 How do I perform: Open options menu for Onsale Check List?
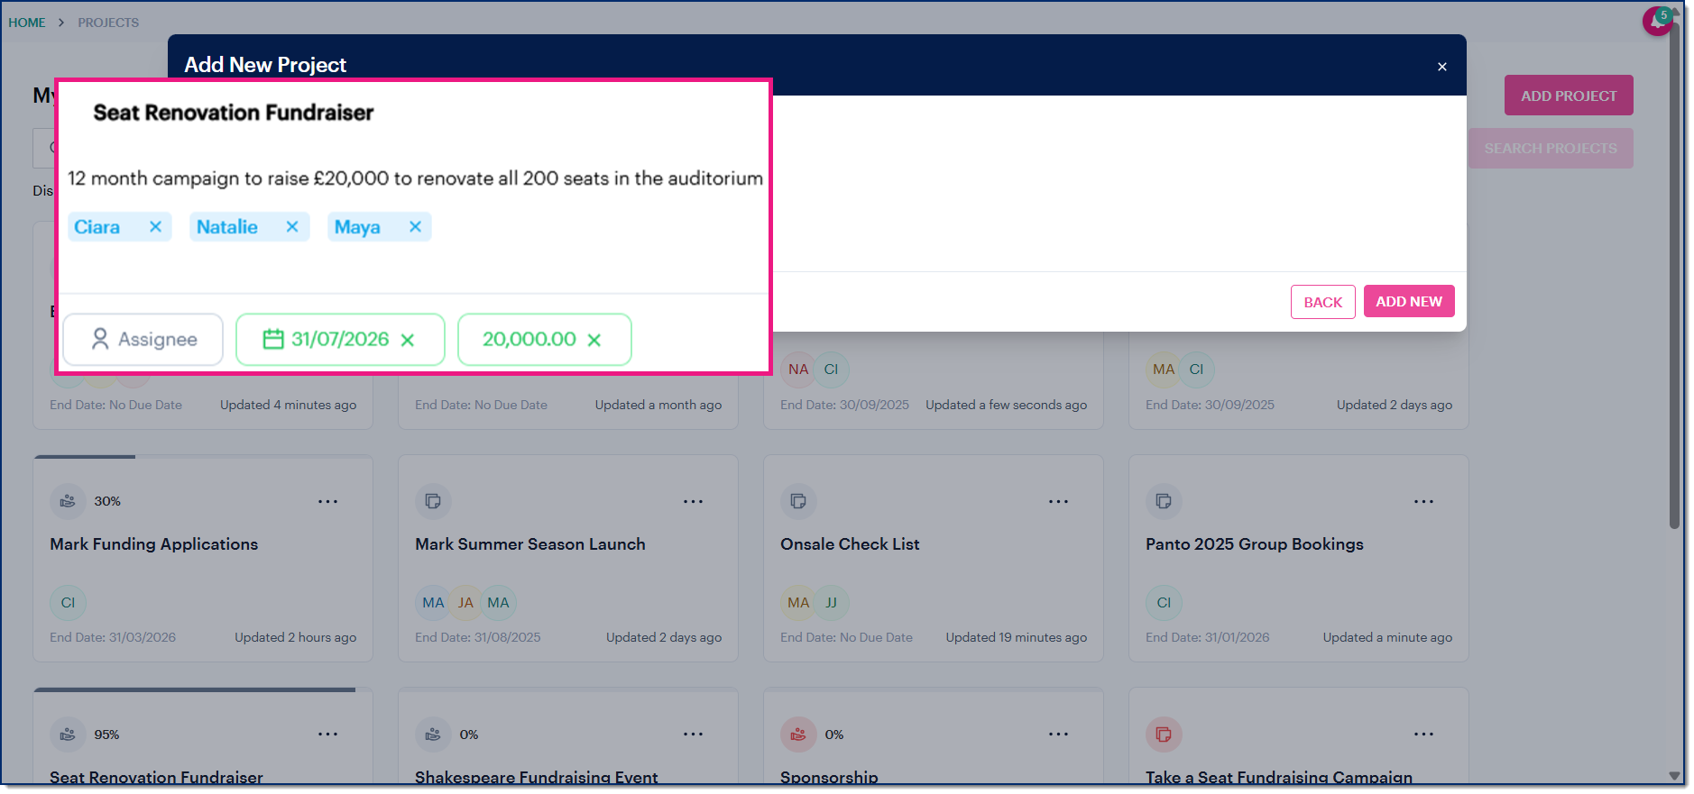(x=1059, y=501)
